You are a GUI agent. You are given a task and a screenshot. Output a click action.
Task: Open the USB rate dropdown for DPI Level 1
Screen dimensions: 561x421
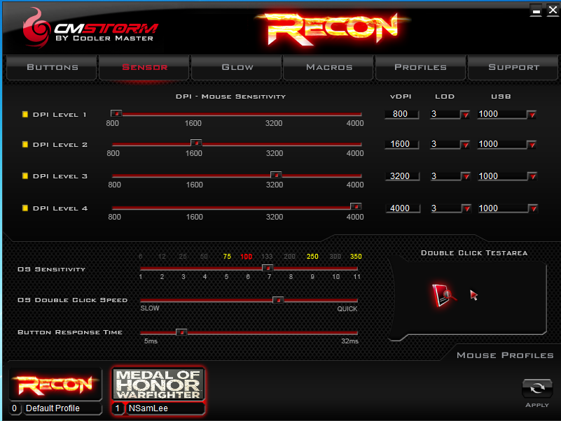532,115
